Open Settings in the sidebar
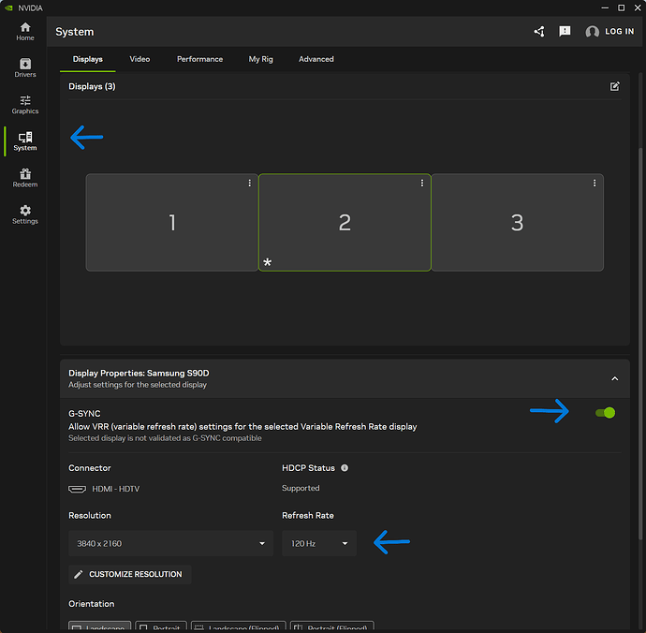 click(25, 214)
